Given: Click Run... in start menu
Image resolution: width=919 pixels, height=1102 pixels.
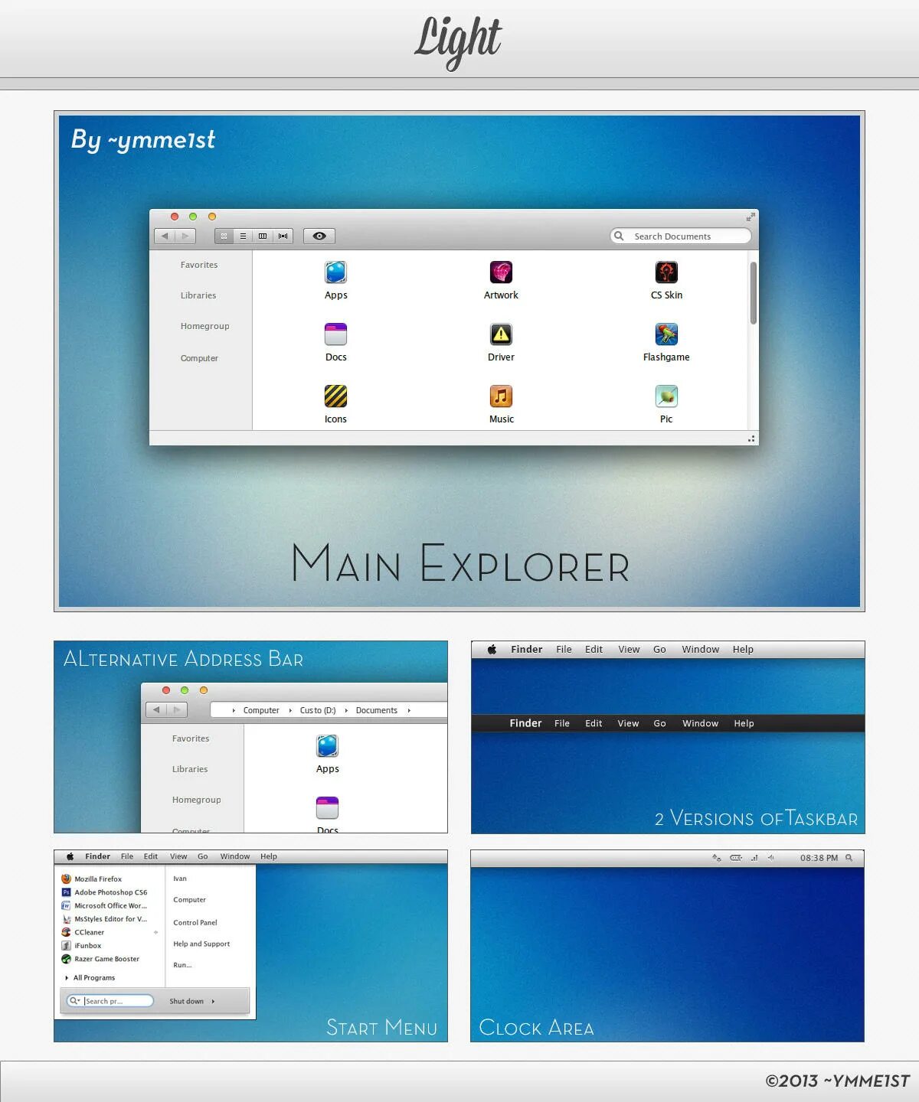Looking at the screenshot, I should [x=182, y=965].
